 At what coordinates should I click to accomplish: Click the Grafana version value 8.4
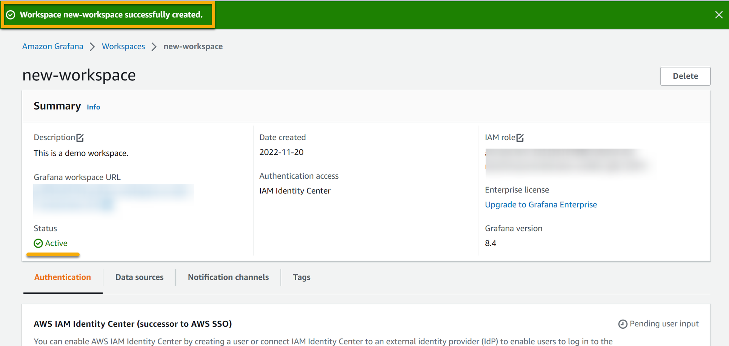coord(491,243)
